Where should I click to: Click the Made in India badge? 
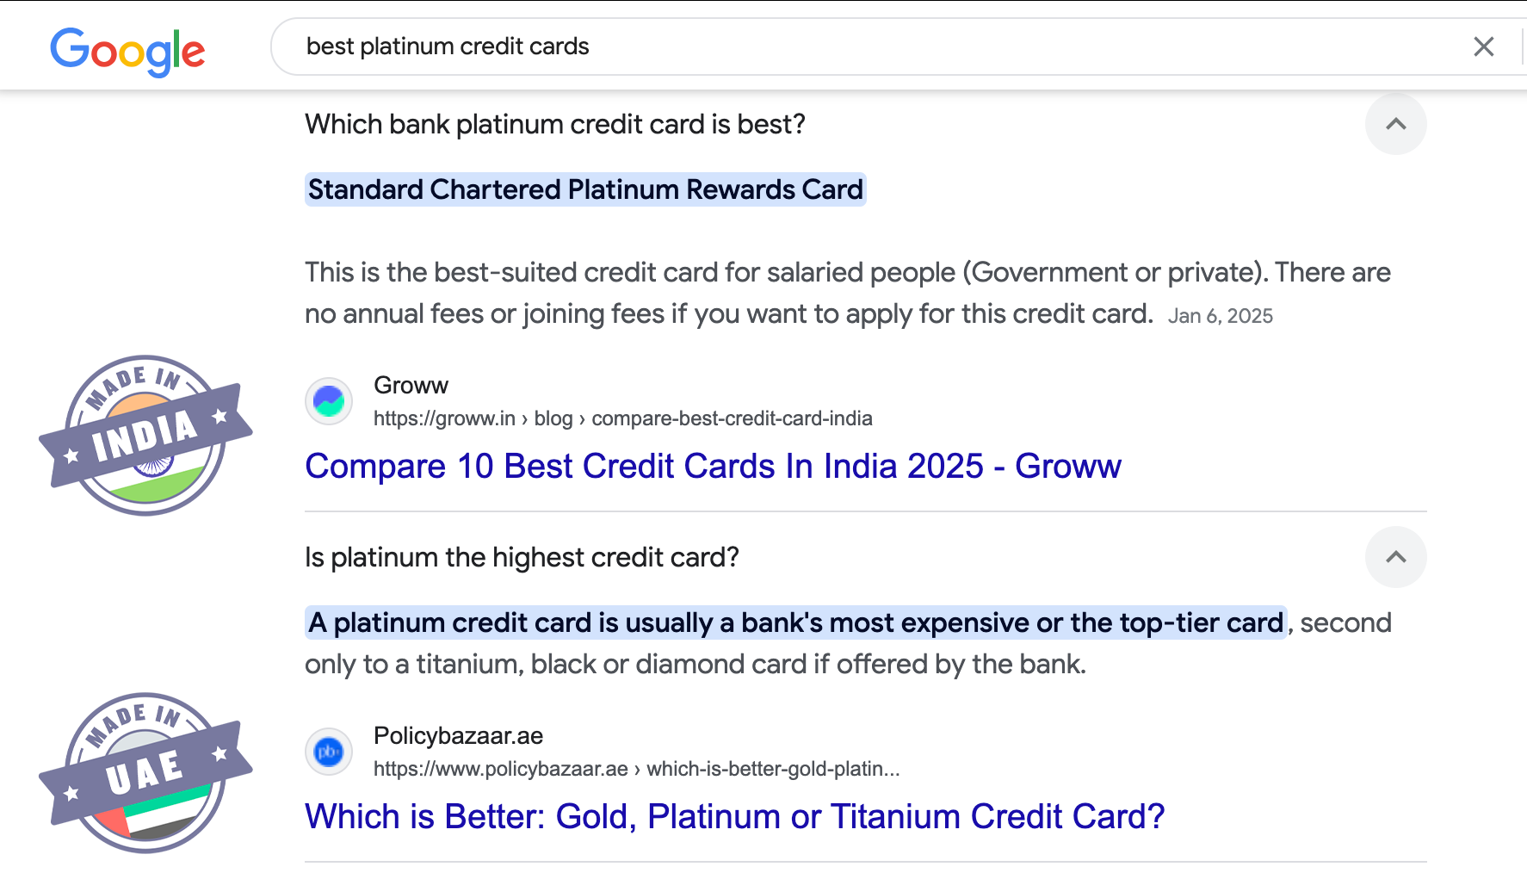145,436
